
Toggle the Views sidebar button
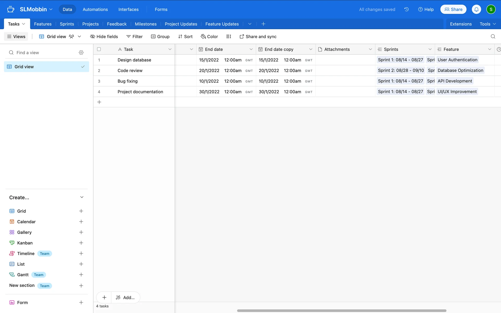tap(16, 37)
